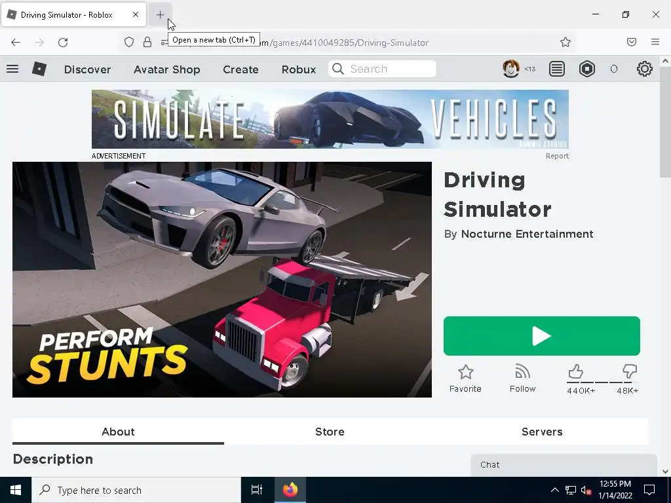Save page to Pocket
This screenshot has height=503, width=671.
click(x=632, y=42)
